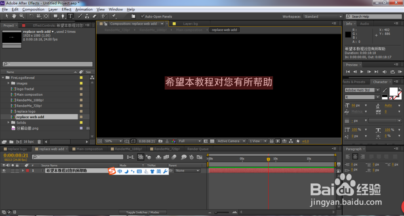Click the Brainstorm icon in timeline
This screenshot has height=216, width=404.
click(x=184, y=157)
